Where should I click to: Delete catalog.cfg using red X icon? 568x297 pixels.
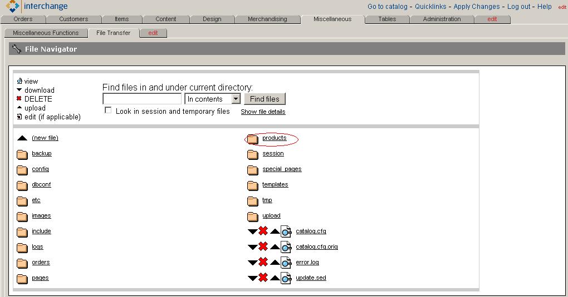point(263,231)
